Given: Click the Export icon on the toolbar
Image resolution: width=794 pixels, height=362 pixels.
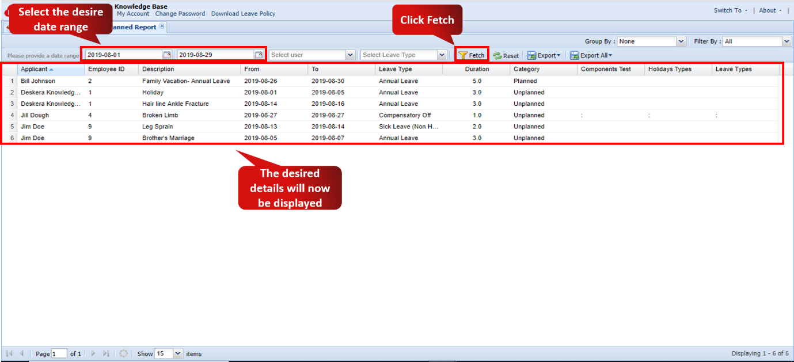Looking at the screenshot, I should point(531,55).
